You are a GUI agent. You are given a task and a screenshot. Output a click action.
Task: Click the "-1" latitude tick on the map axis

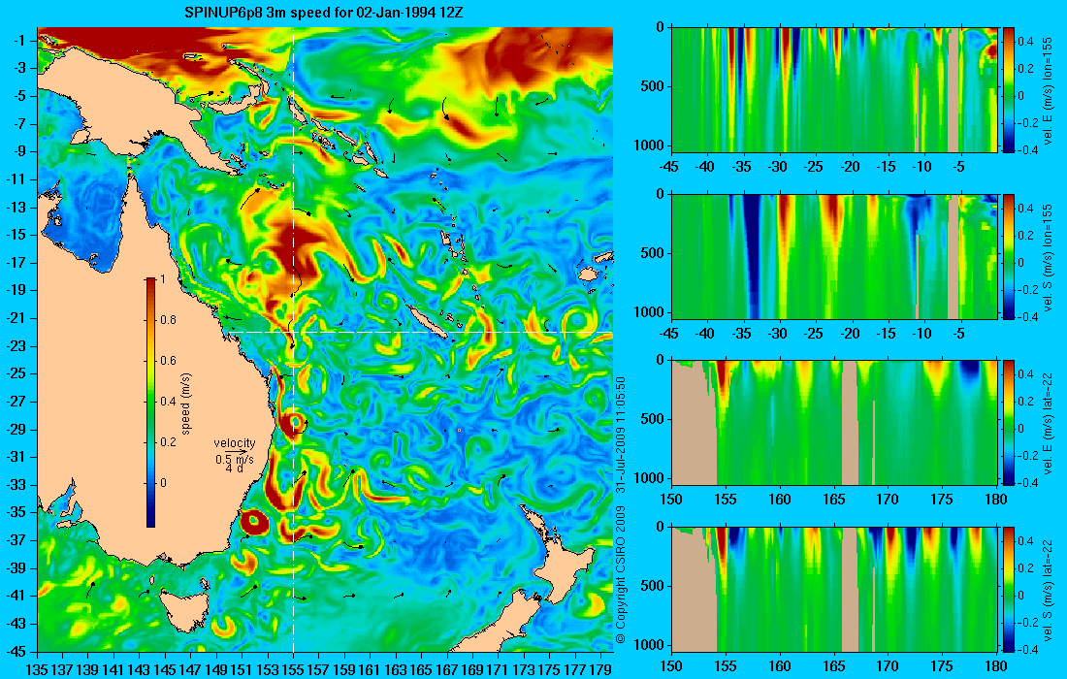pos(19,42)
